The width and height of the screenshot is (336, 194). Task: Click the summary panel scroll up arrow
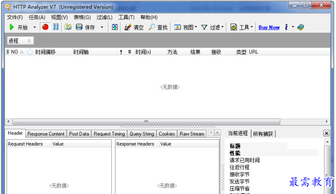327,142
